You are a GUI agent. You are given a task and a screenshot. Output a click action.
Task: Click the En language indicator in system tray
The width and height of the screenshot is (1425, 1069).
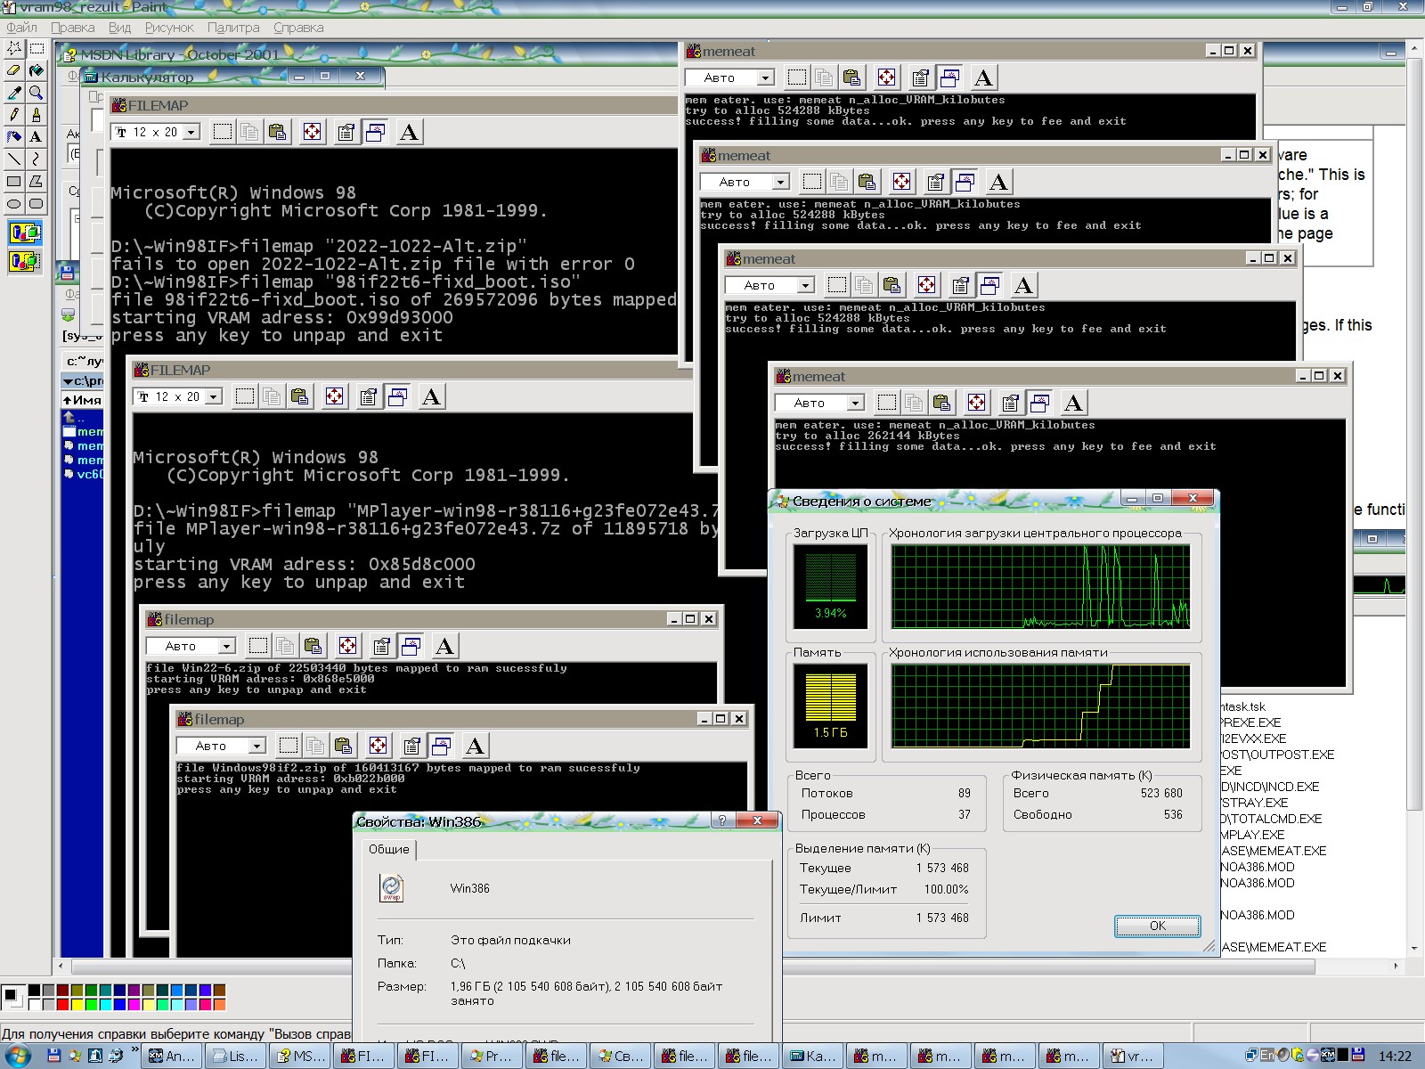1267,1055
